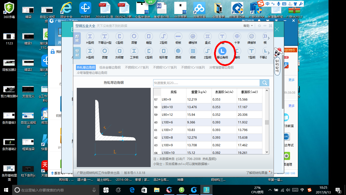
Task: Open the 了解钢结构算量 link
Action: [x=257, y=173]
